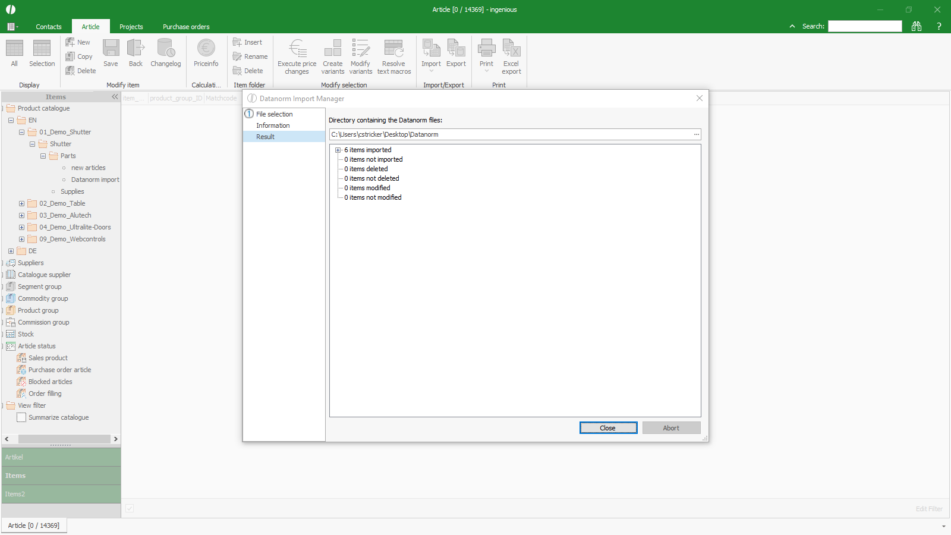Click the Close button in dialog

click(x=608, y=428)
